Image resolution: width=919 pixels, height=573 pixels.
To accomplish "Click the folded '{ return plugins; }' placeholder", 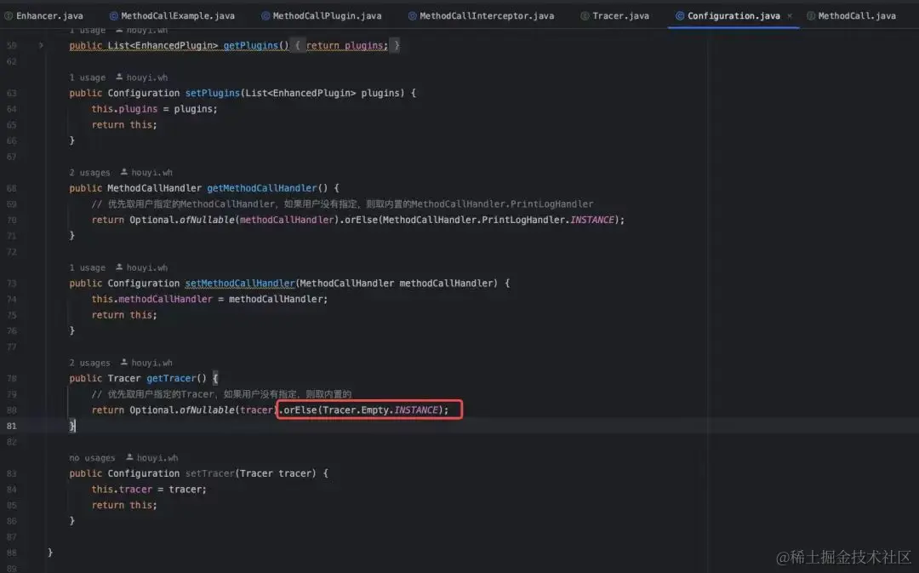I will tap(346, 45).
